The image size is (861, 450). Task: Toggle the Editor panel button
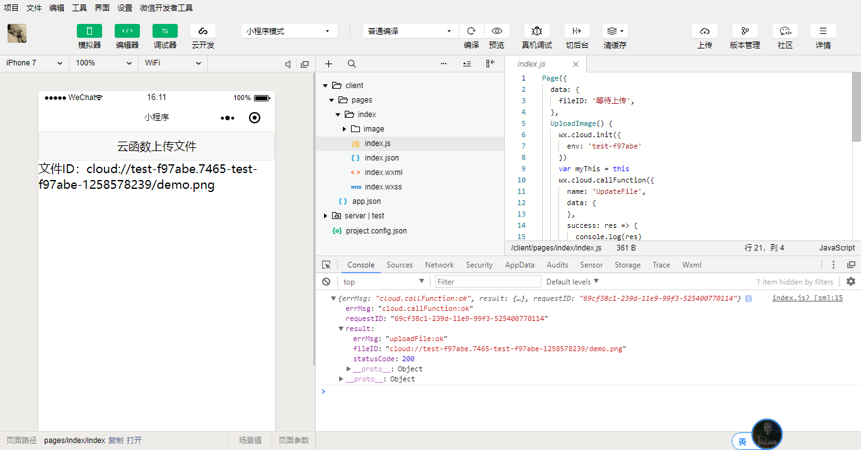tap(127, 31)
